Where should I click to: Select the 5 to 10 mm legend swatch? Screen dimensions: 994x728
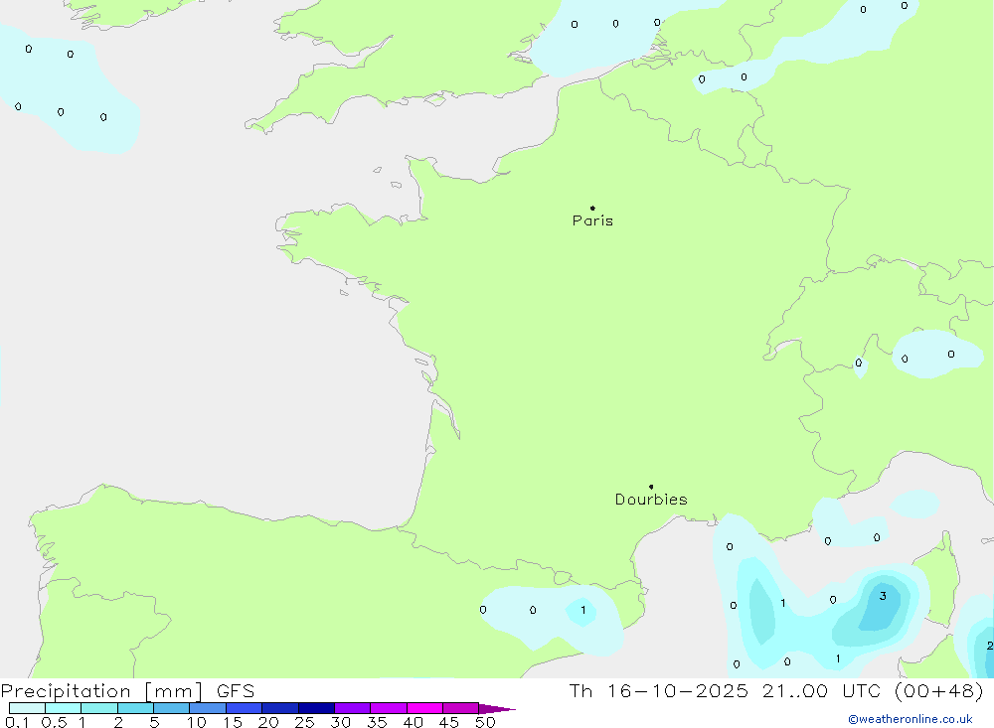171,708
